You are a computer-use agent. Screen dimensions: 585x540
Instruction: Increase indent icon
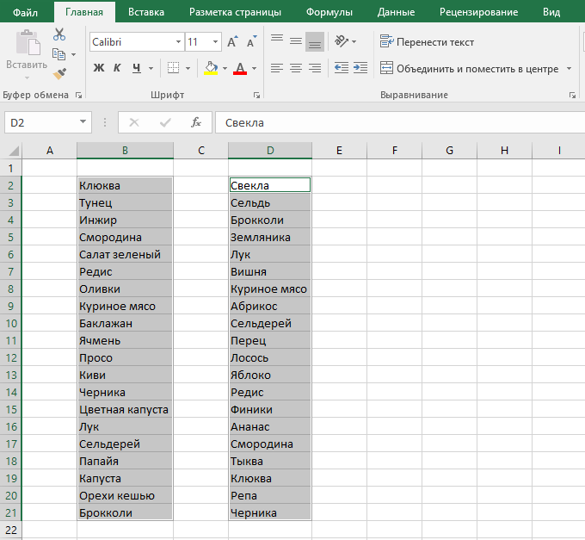pyautogui.click(x=360, y=68)
